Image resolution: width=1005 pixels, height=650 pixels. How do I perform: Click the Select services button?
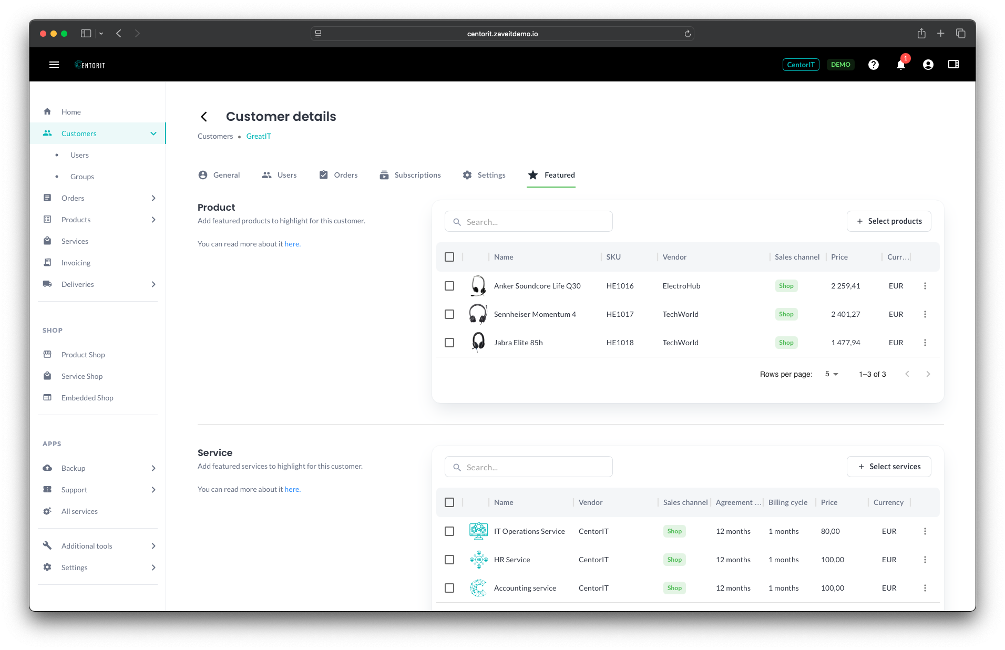click(889, 467)
